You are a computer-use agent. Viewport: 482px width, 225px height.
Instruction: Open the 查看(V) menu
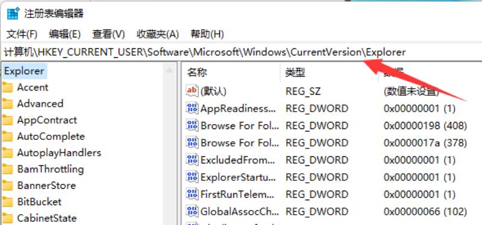[108, 34]
